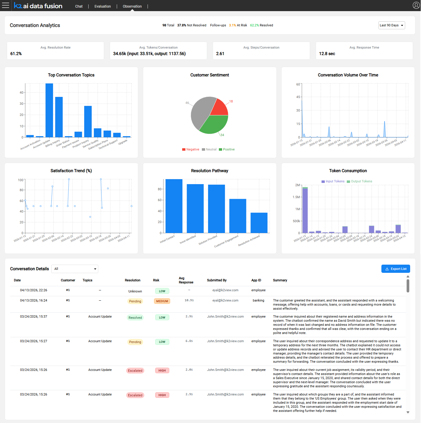Open the user profile icon
The width and height of the screenshot is (421, 423).
(x=416, y=5)
